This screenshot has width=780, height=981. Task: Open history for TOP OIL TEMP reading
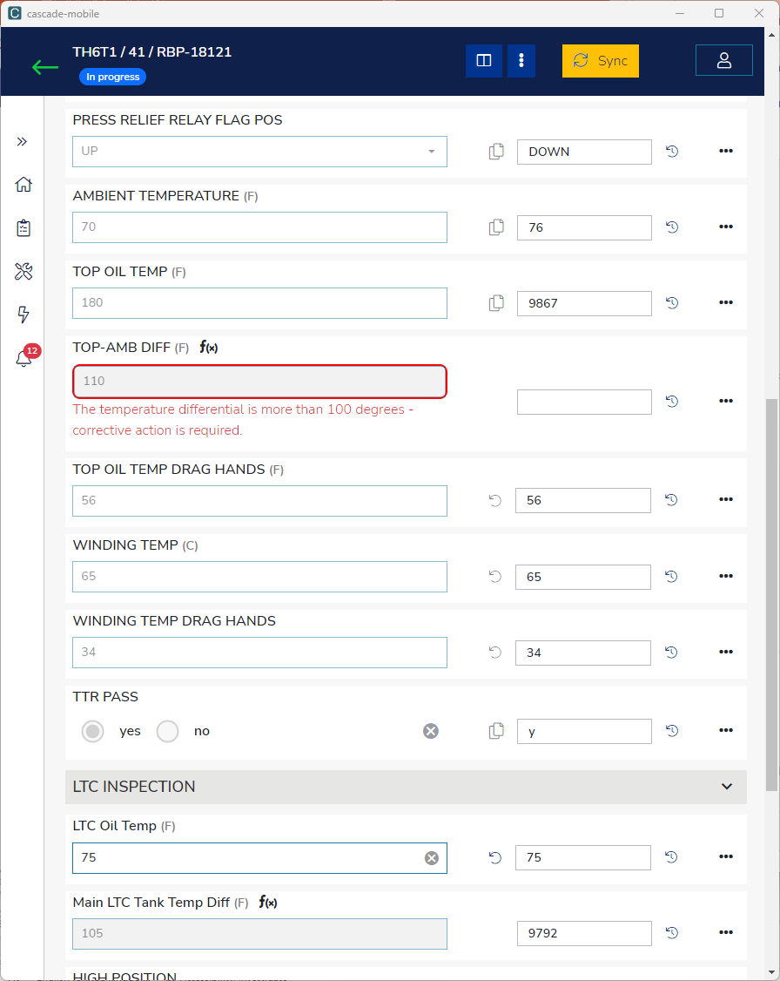click(x=671, y=303)
